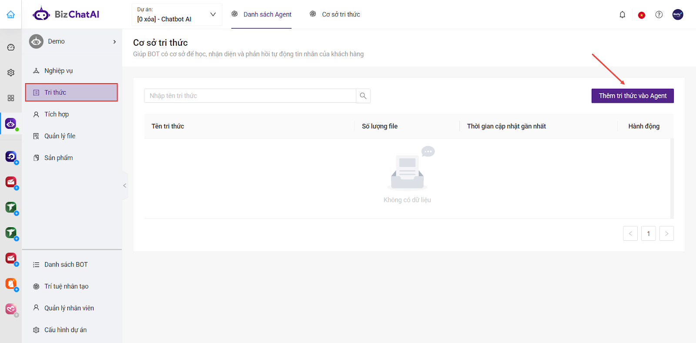Open Trí tuệ nhân tạo menu item
This screenshot has height=343, width=696.
(x=71, y=286)
